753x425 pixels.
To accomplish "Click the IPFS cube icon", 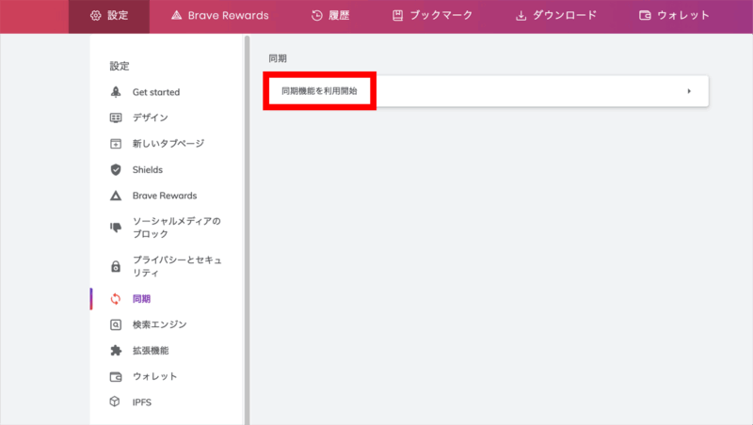I will [x=116, y=402].
